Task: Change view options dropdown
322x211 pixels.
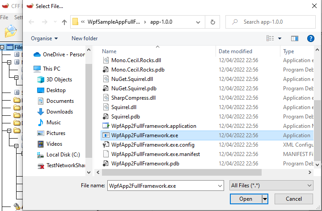Action: tap(280, 38)
